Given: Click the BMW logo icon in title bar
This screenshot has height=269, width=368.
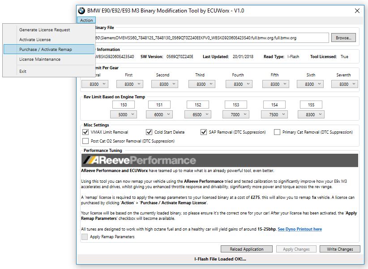Looking at the screenshot, I should 81,11.
